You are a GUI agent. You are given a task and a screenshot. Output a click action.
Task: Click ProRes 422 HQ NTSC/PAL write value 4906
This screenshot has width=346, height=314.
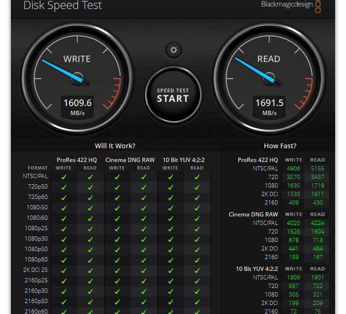tap(293, 169)
